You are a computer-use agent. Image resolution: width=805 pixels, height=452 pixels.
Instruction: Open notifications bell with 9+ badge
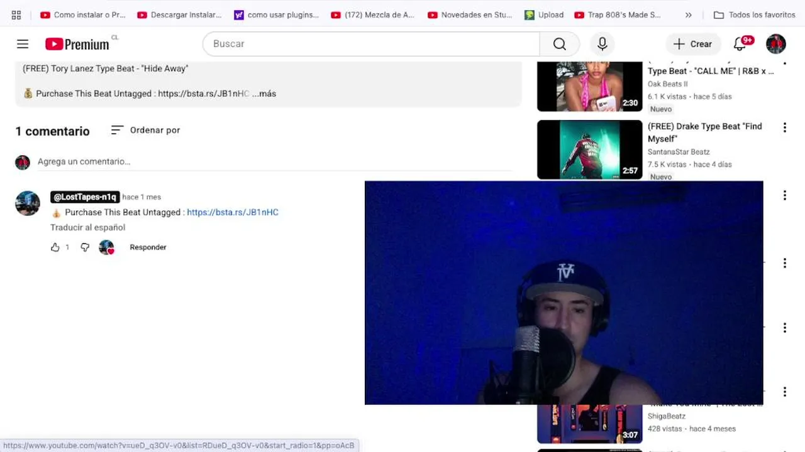[x=741, y=43]
